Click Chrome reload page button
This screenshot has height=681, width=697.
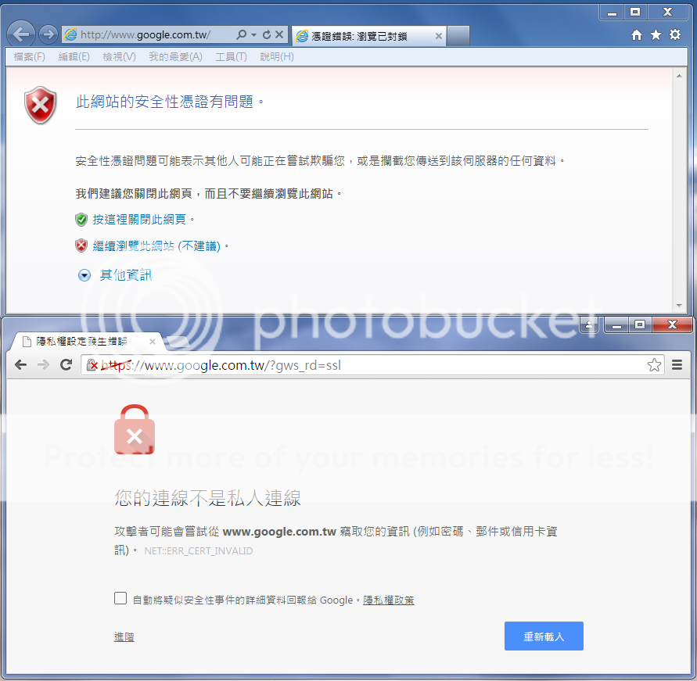pyautogui.click(x=66, y=365)
